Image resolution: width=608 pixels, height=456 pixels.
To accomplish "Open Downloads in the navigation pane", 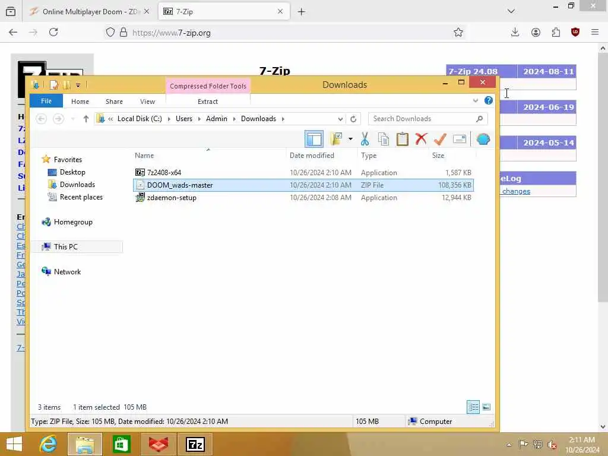I will coord(77,184).
